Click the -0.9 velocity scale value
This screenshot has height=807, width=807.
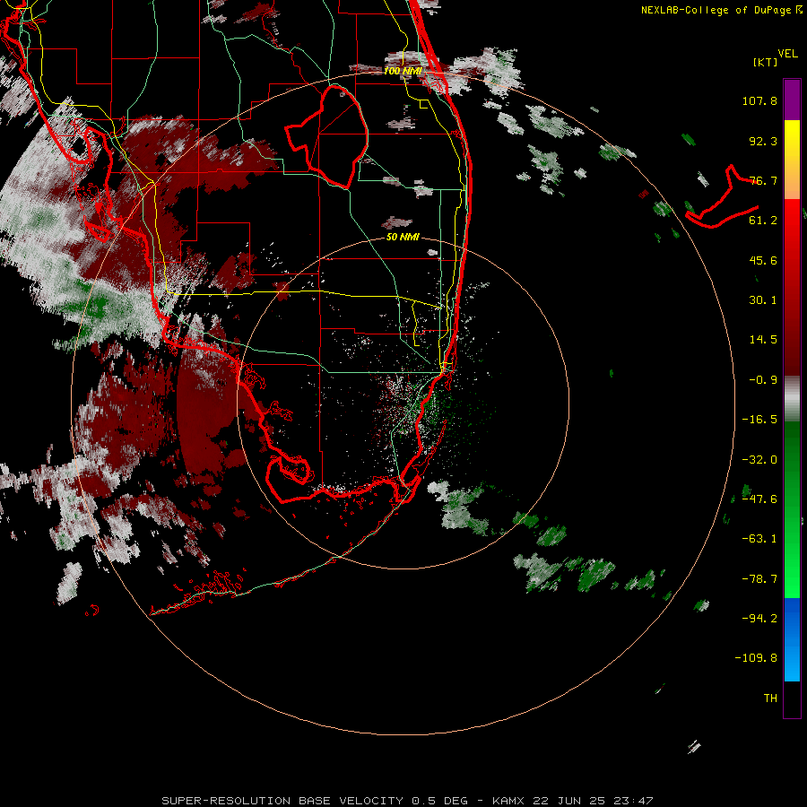pyautogui.click(x=763, y=380)
